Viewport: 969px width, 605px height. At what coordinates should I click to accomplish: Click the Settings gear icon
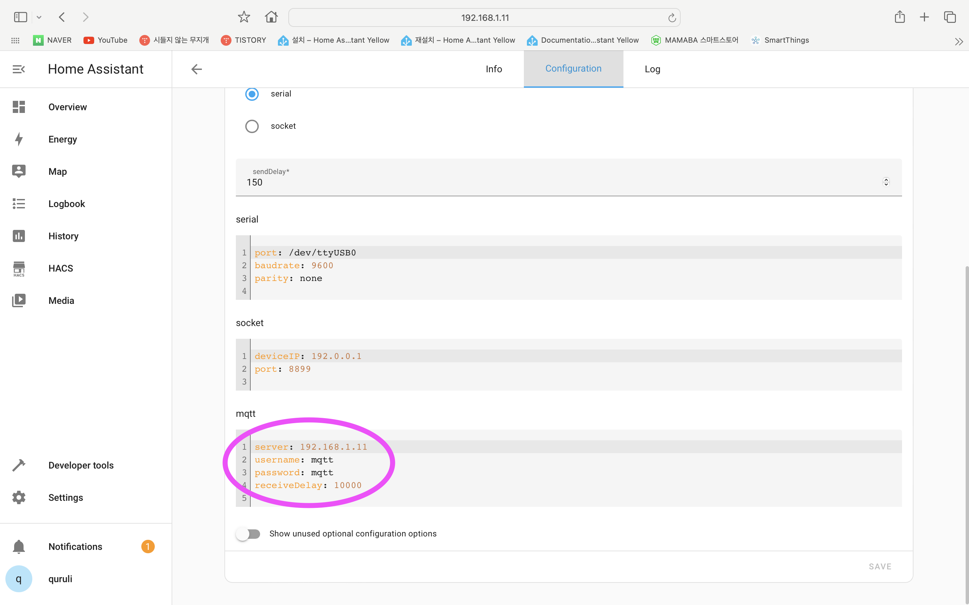pyautogui.click(x=19, y=497)
